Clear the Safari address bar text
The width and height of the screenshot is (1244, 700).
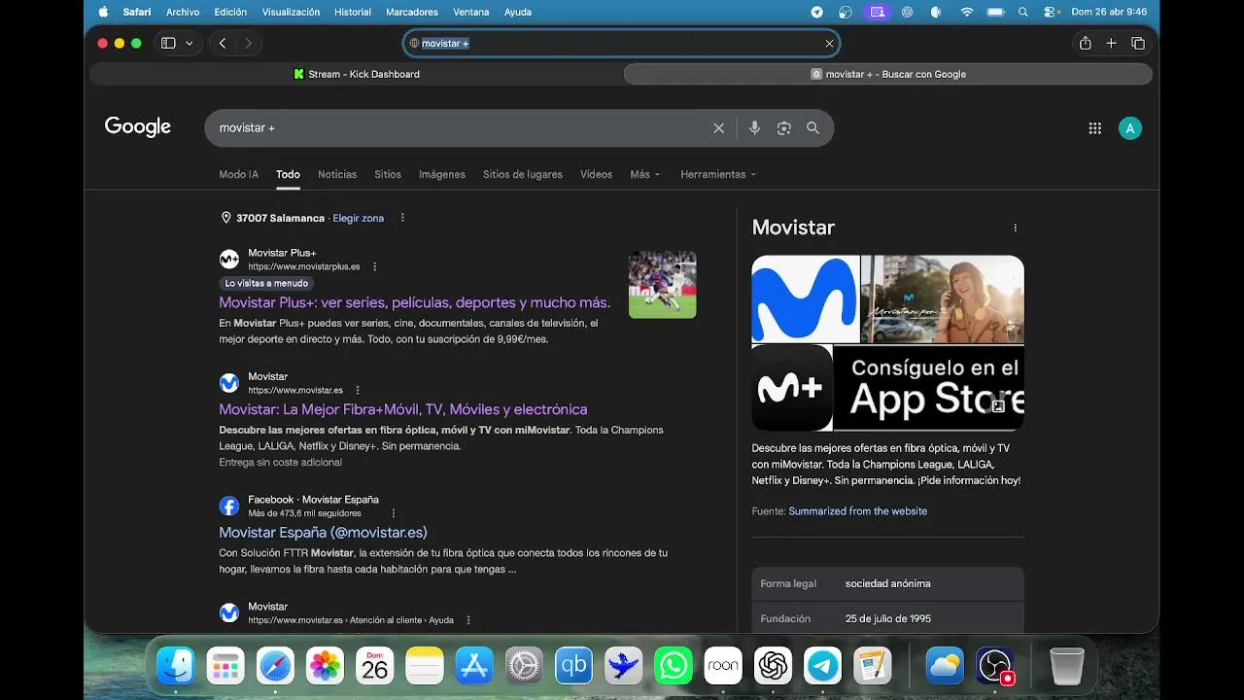pos(829,44)
